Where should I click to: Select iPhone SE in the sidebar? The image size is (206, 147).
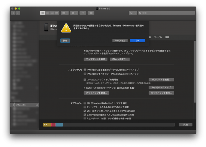click(24, 105)
